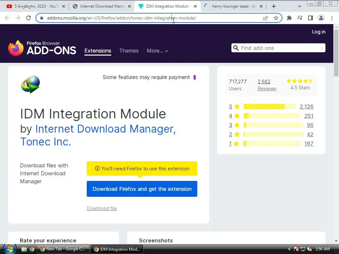Click the info icon in Firefox notice

pos(97,168)
